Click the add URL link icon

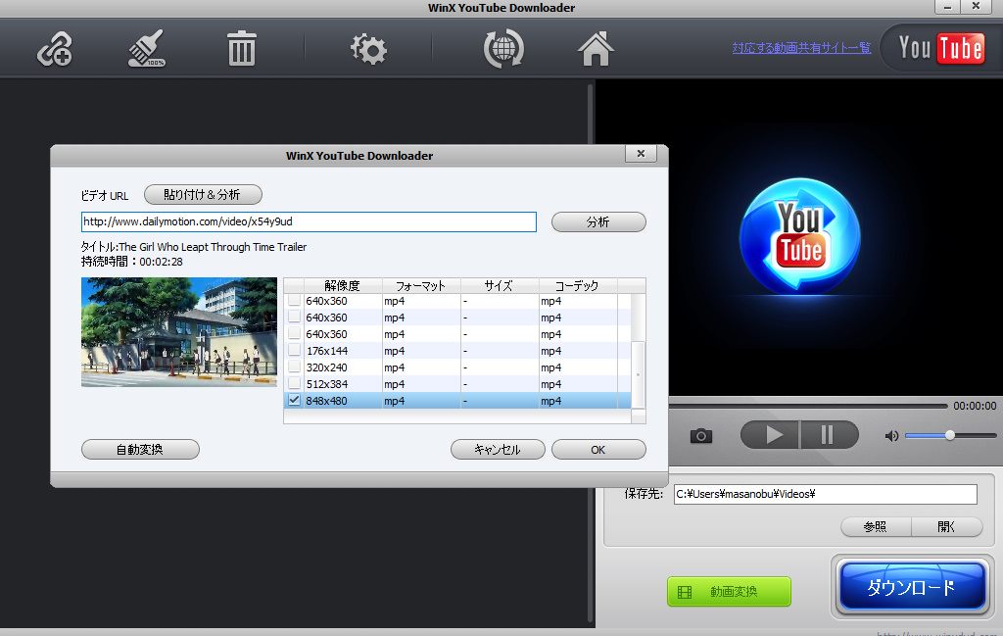54,49
